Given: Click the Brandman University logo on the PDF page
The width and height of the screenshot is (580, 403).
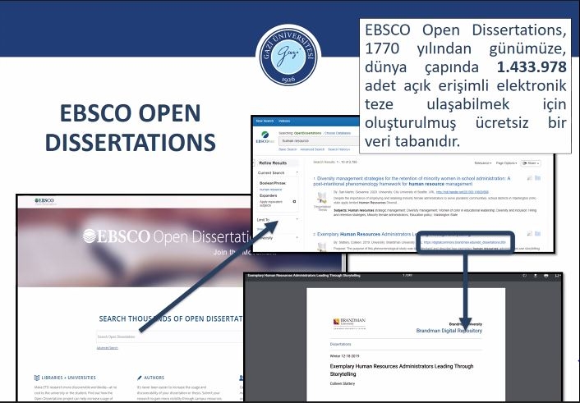Looking at the screenshot, I should [x=349, y=323].
